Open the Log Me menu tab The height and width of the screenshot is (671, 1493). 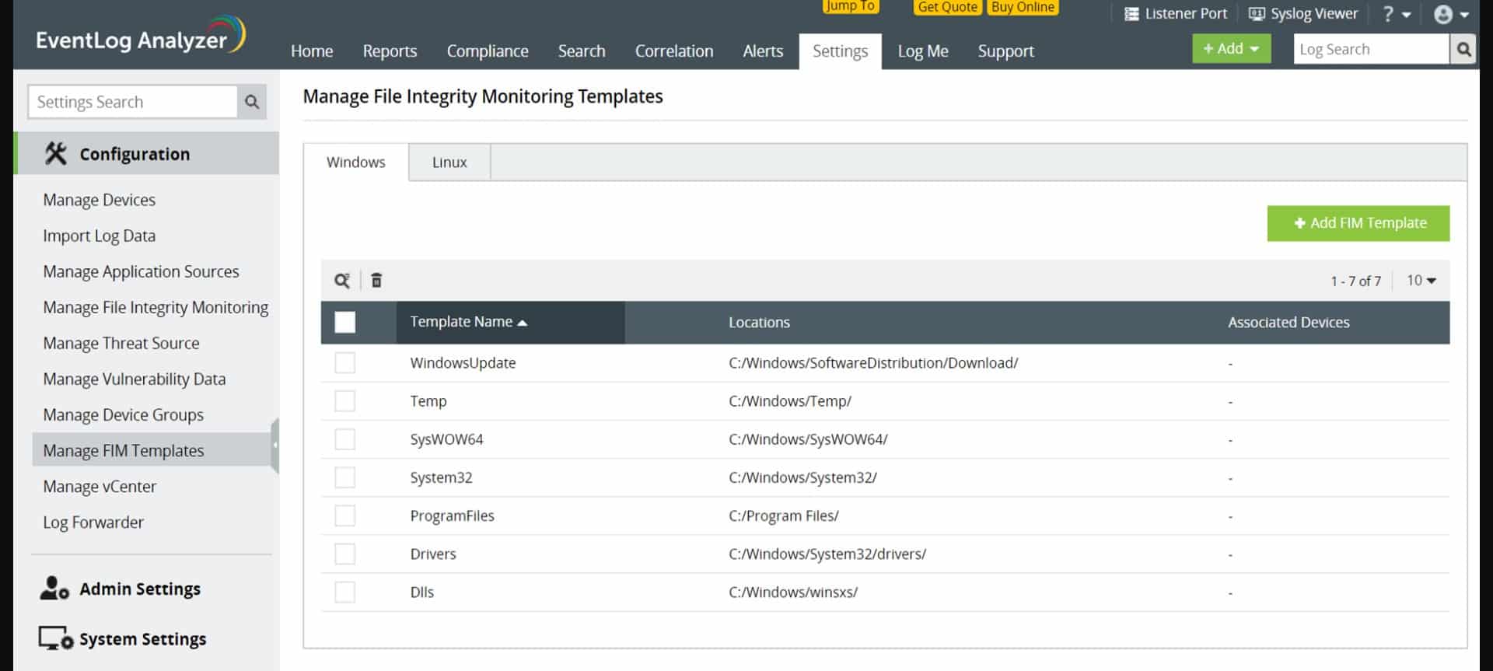pyautogui.click(x=923, y=51)
